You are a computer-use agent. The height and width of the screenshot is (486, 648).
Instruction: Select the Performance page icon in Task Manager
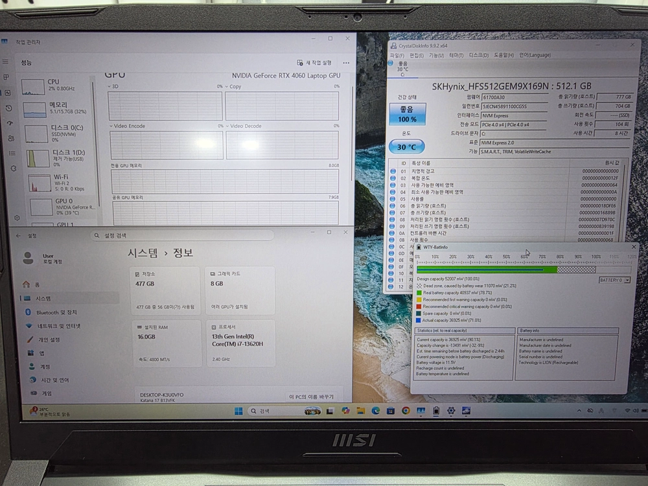[8, 93]
